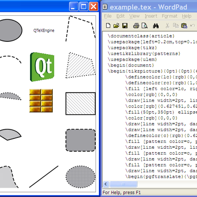Click the New document toolbar icon
Viewport: 197px width, 197px height.
pos(108,26)
